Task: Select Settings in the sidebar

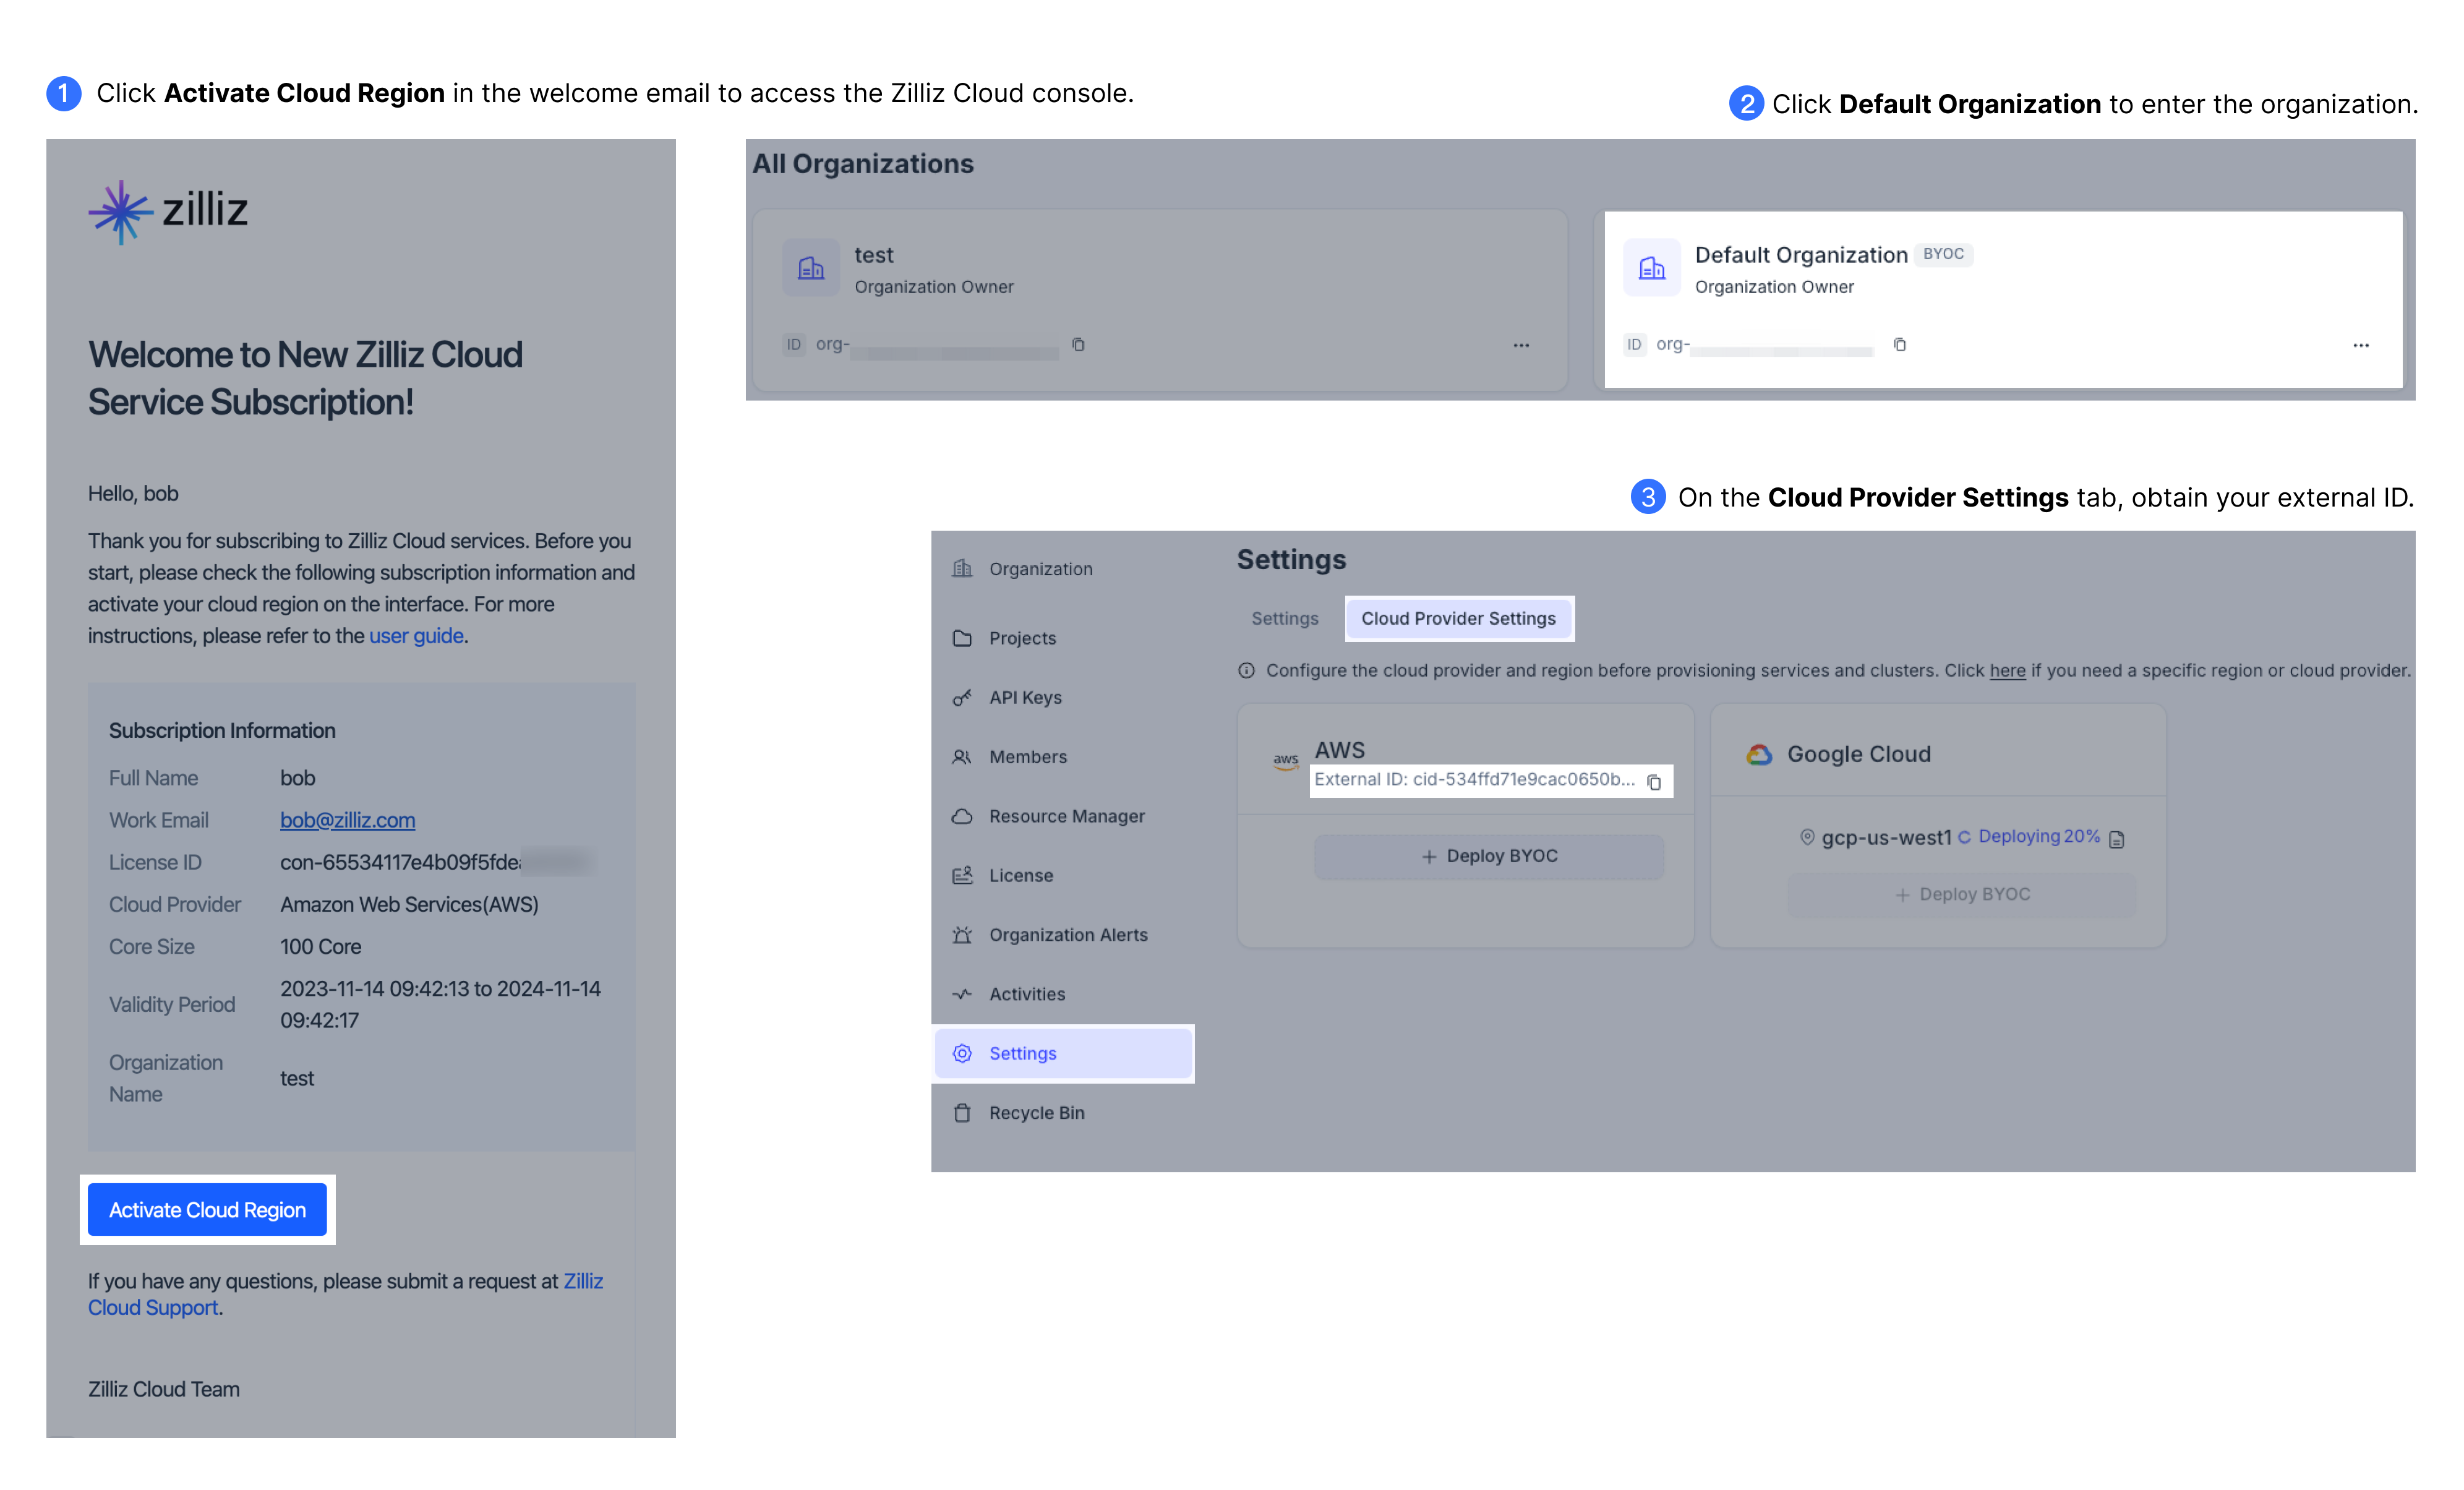Action: 1062,1053
